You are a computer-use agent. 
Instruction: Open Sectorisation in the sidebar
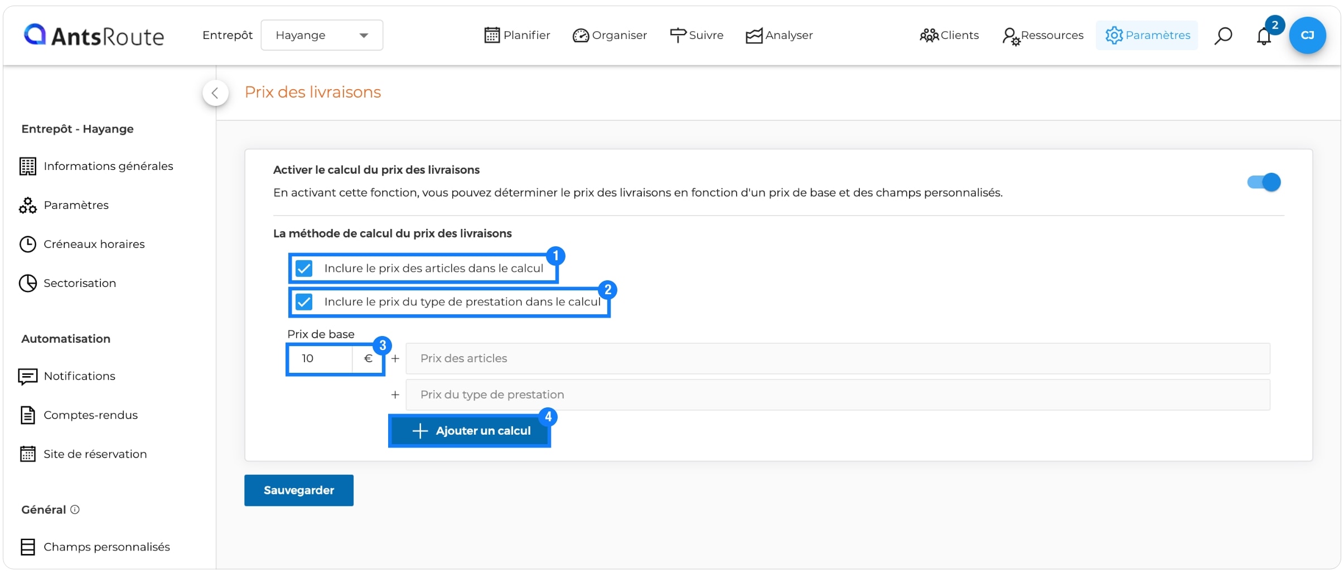pos(67,283)
